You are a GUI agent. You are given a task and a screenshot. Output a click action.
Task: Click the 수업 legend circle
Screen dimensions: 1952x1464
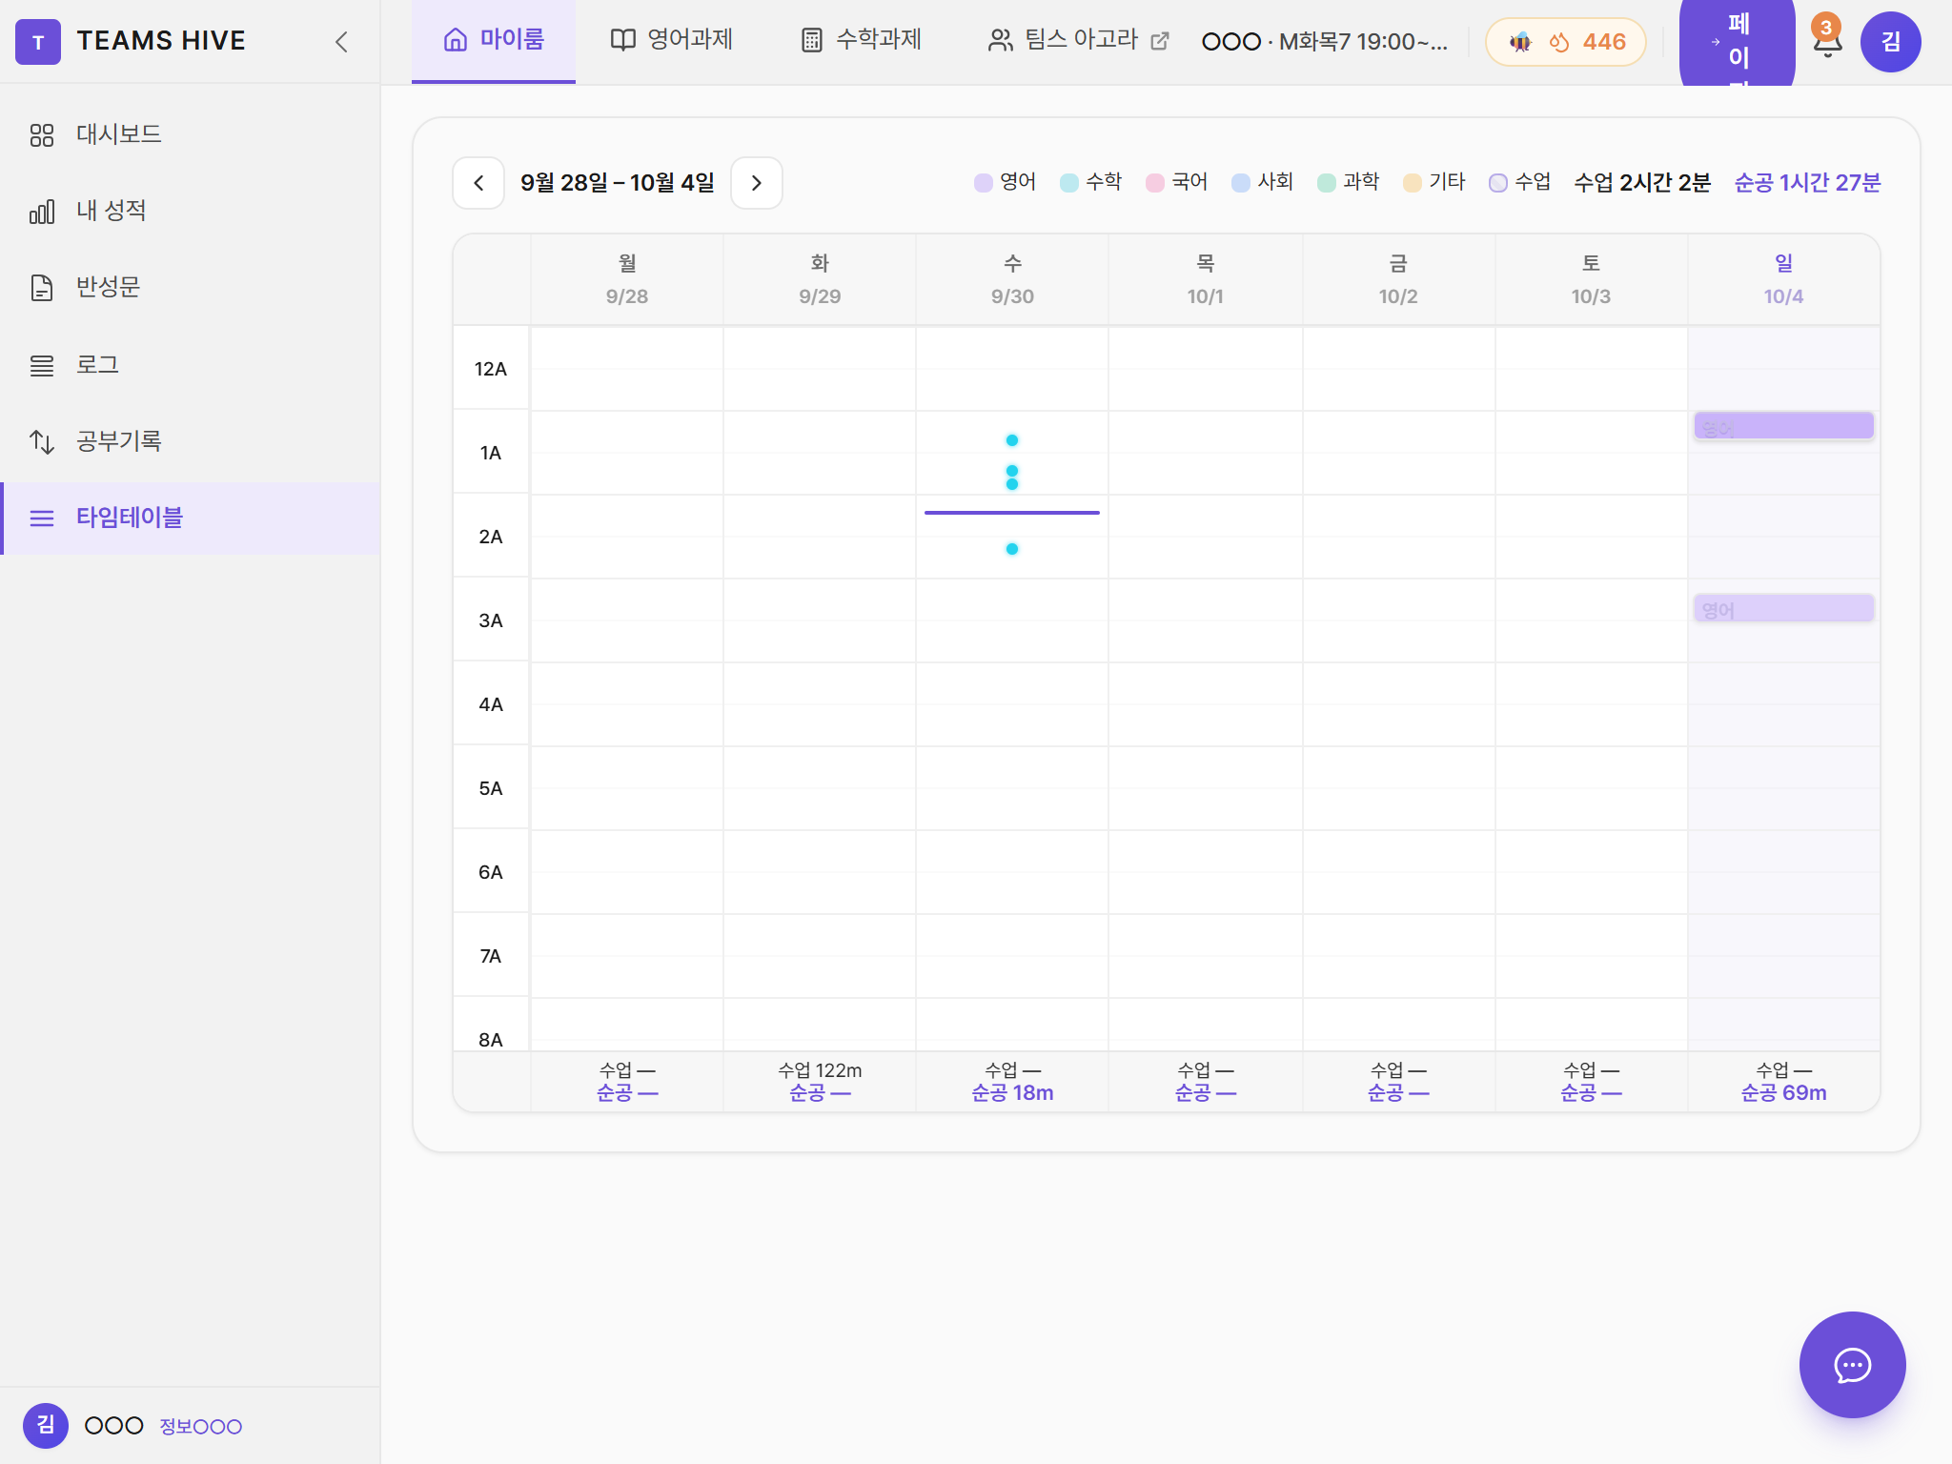1497,182
